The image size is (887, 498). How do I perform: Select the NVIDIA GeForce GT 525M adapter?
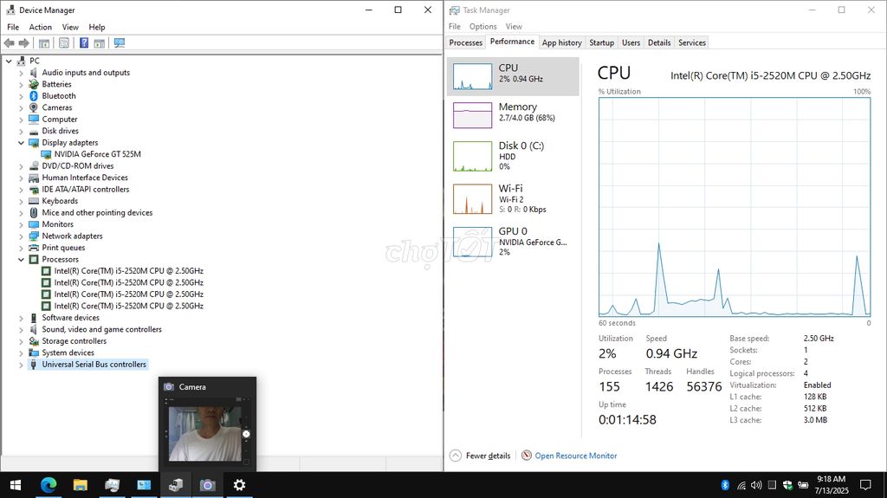(97, 154)
